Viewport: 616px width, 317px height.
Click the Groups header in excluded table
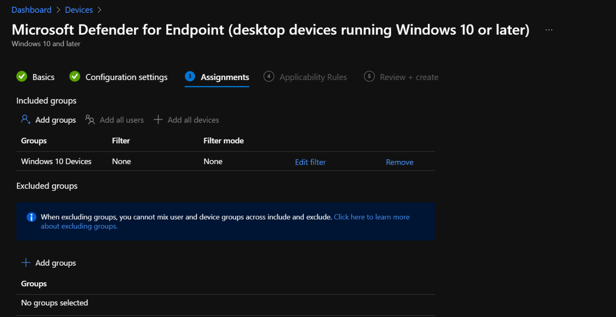[x=34, y=284]
